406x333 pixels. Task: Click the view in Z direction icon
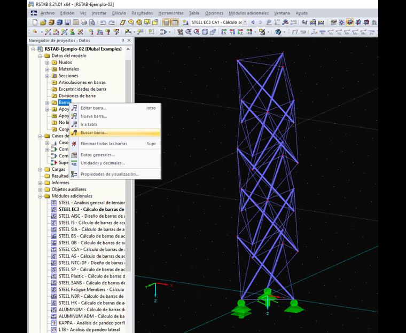point(240,32)
